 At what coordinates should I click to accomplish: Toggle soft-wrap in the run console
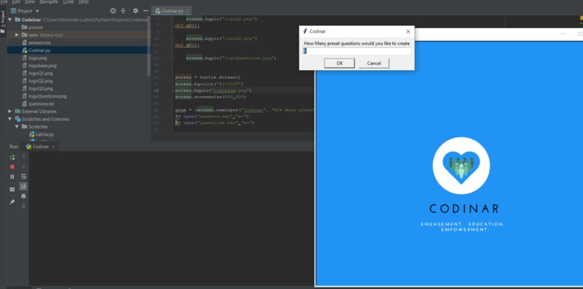pos(23,176)
